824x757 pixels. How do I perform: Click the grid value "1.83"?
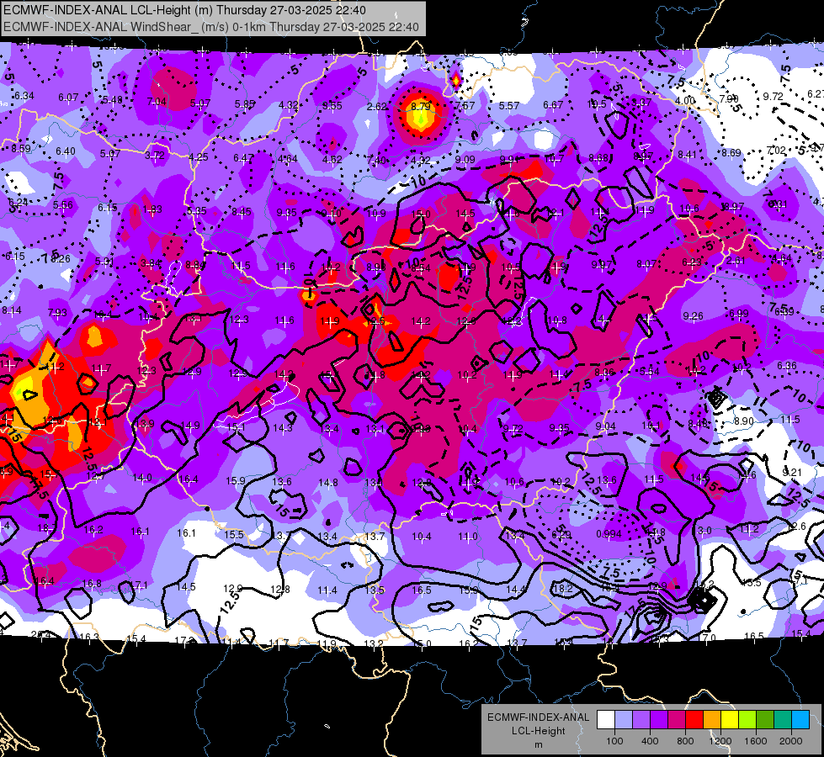tap(152, 209)
